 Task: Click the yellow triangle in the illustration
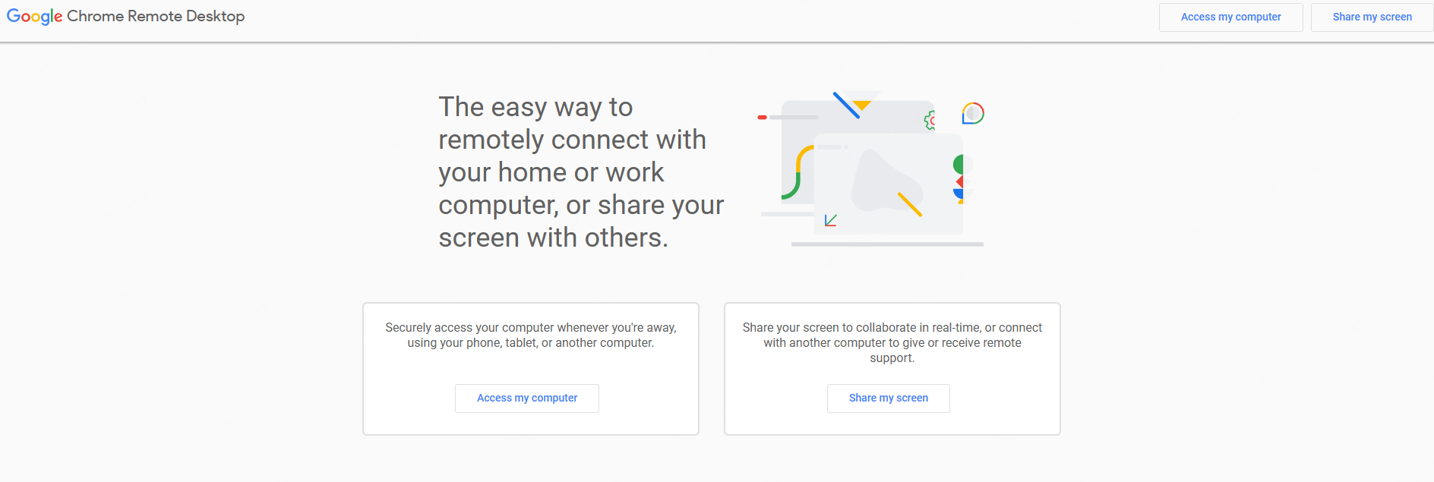862,105
